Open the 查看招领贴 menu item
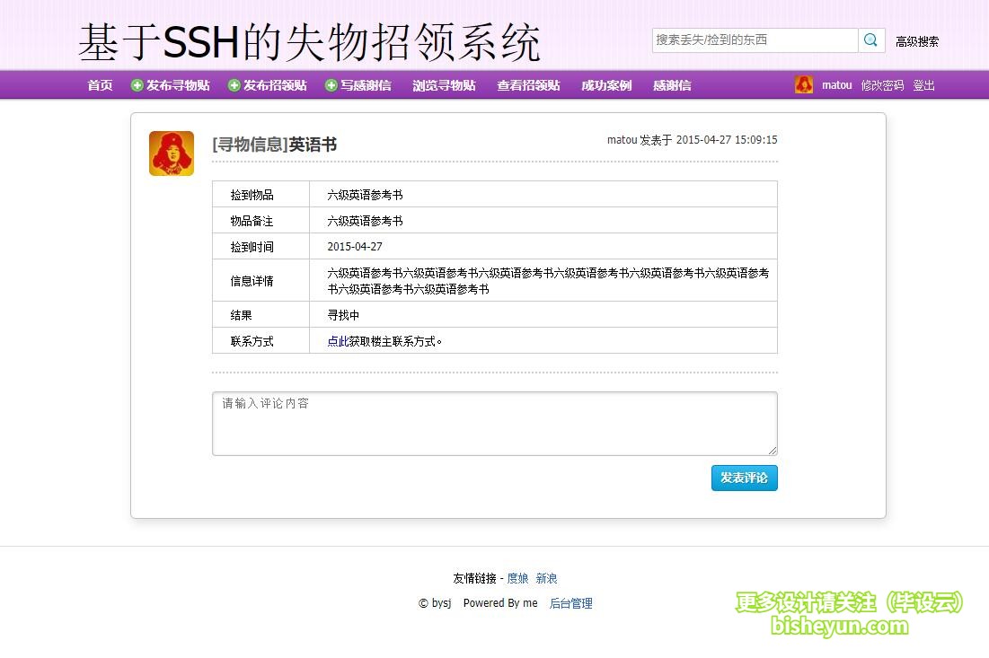Image resolution: width=989 pixels, height=658 pixels. (x=528, y=85)
